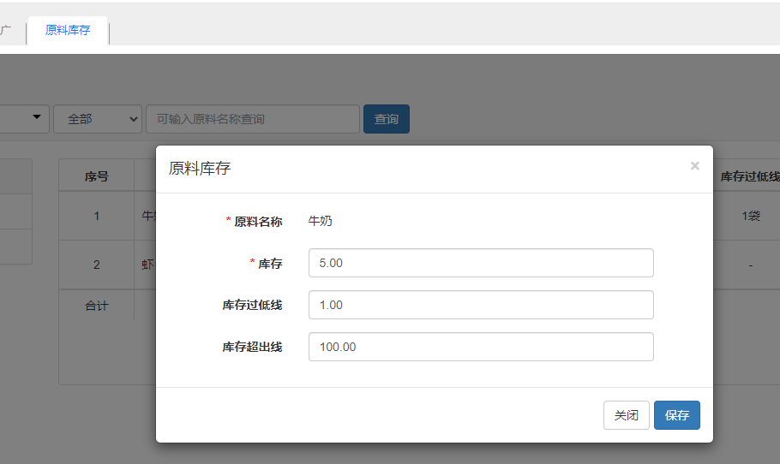Switch to the 原料库存 tab
Image resolution: width=780 pixels, height=464 pixels.
coord(68,31)
